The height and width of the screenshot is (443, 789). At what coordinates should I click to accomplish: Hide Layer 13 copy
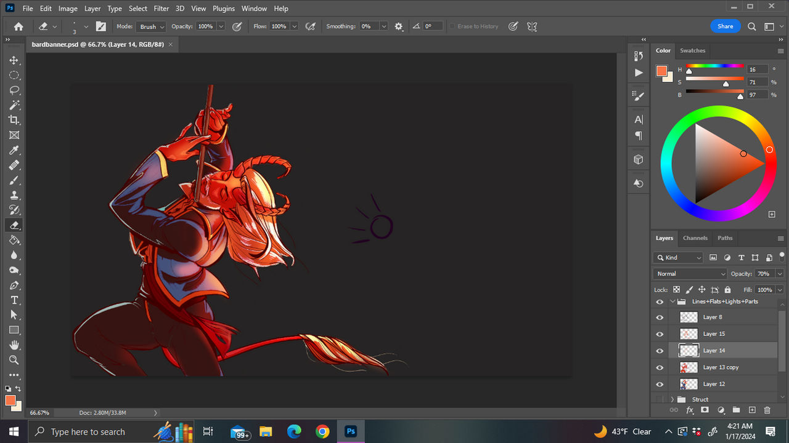coord(660,367)
